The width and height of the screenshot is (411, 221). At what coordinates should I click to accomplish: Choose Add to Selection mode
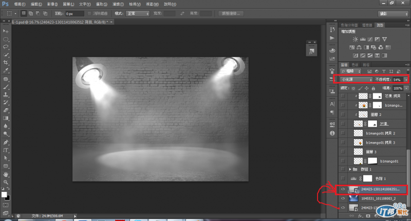31,13
